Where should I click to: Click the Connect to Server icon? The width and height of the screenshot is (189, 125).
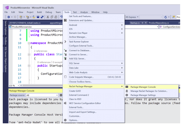point(65,55)
